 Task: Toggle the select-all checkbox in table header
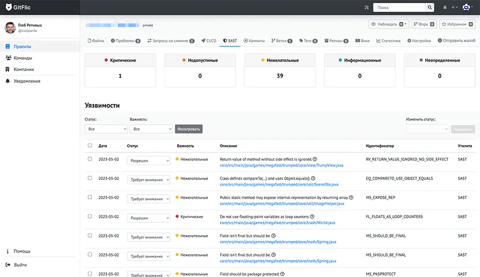90,145
